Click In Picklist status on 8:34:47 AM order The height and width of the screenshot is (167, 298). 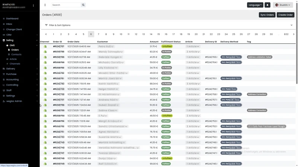tap(166, 52)
